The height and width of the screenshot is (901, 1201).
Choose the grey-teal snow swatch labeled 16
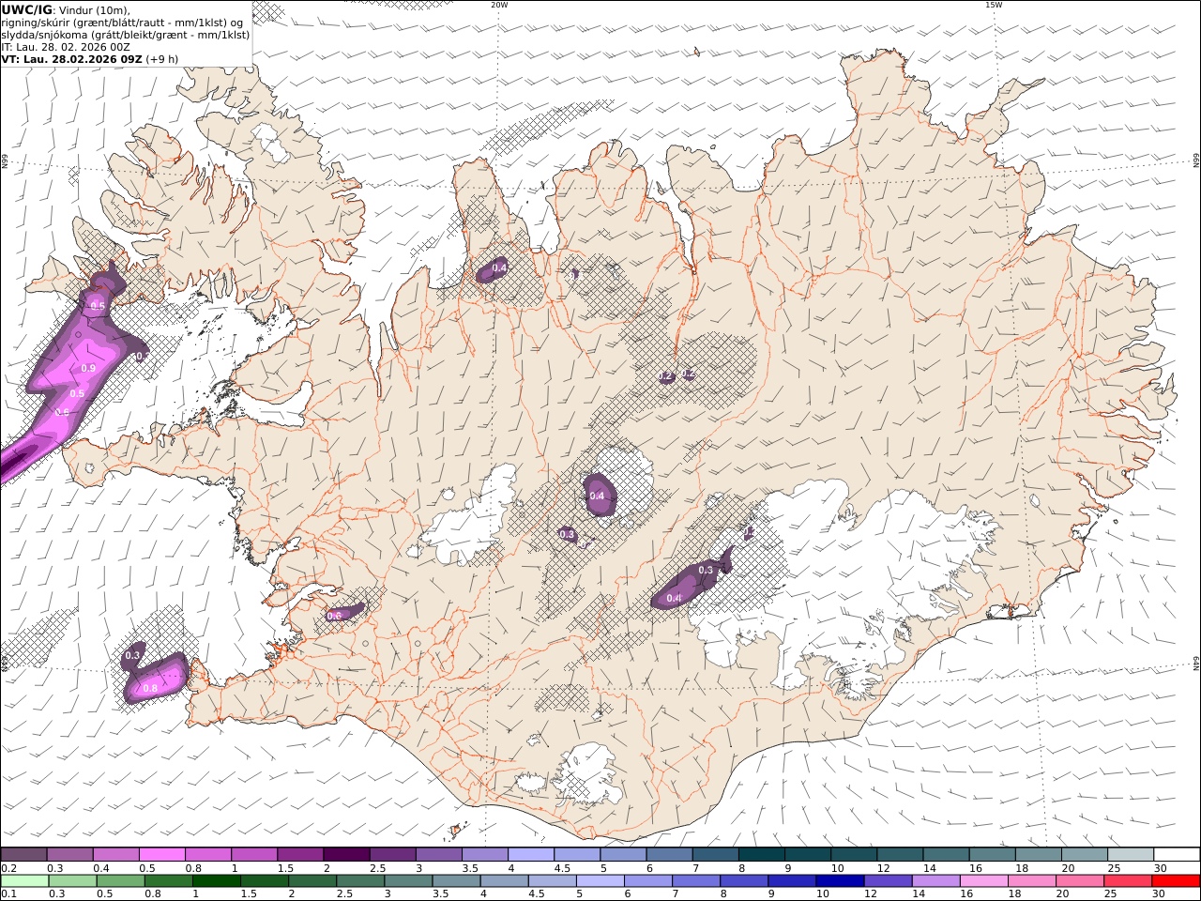(x=993, y=855)
